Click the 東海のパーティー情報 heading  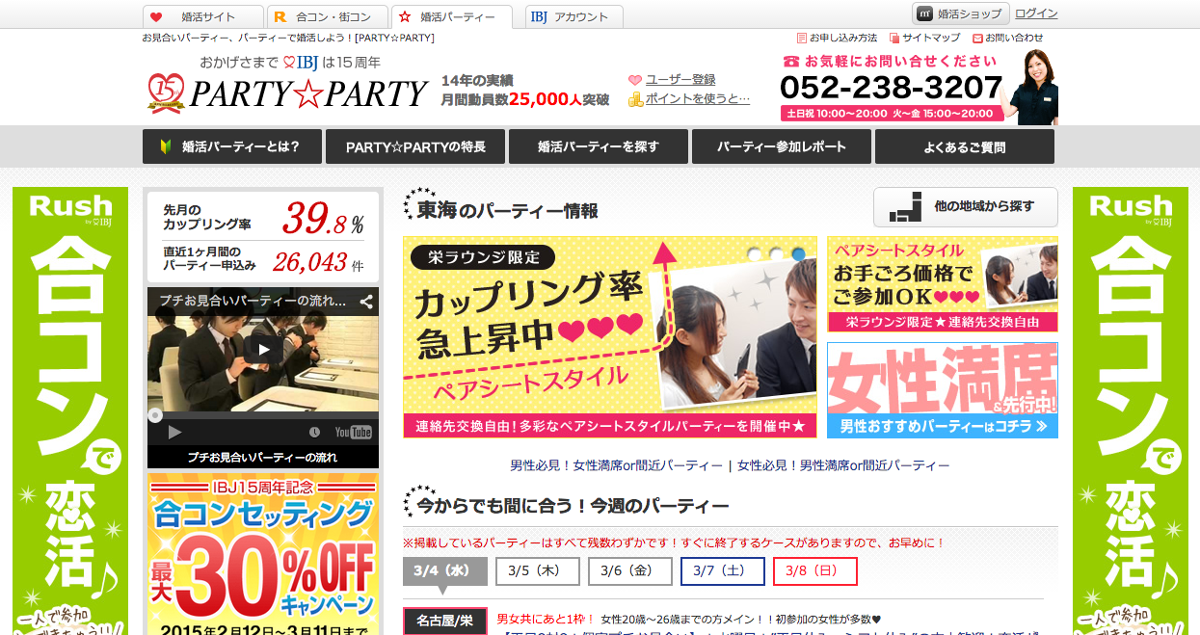tap(507, 210)
